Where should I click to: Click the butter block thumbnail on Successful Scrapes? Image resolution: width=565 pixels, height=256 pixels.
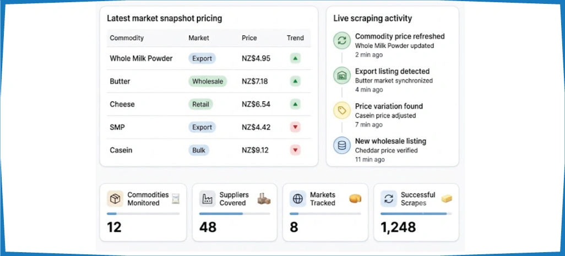447,198
